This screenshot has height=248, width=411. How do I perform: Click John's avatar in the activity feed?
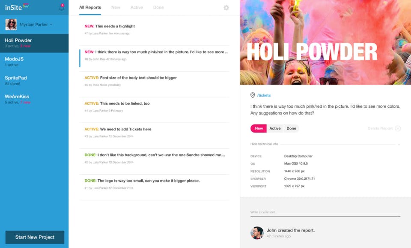(x=257, y=233)
